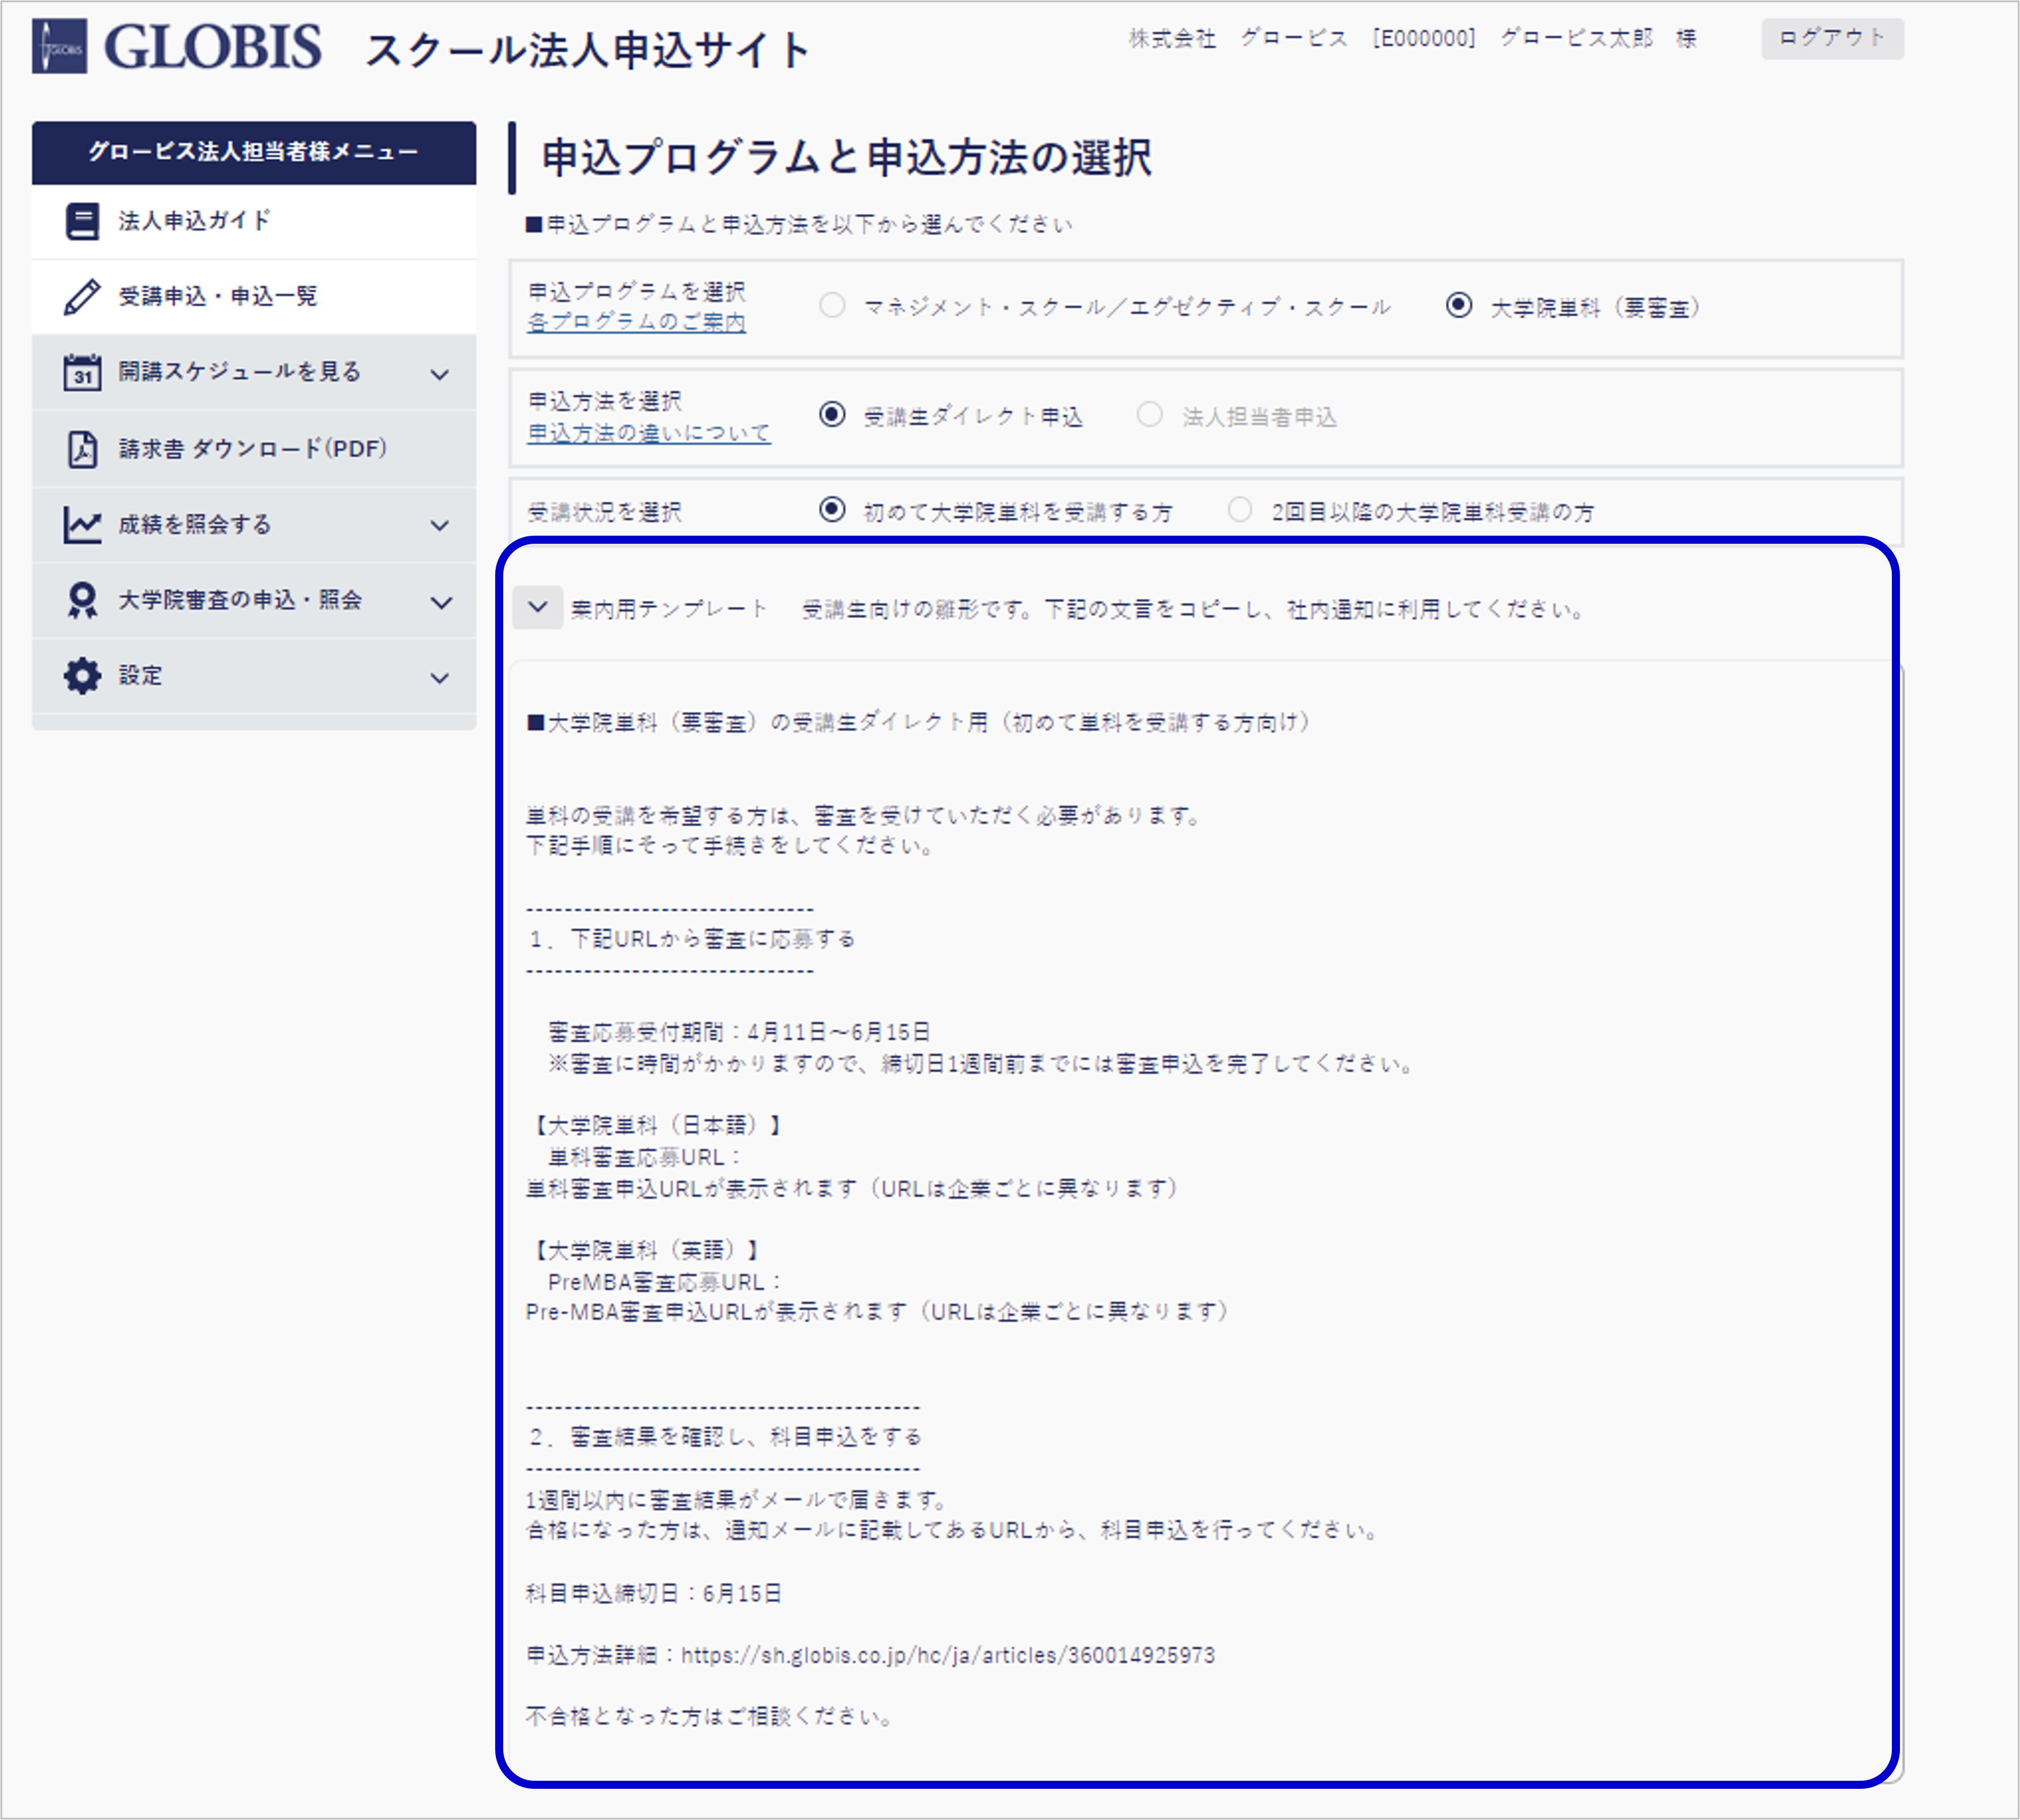Image resolution: width=2020 pixels, height=1820 pixels.
Task: Click inside the template text area
Action: click(x=1205, y=1220)
